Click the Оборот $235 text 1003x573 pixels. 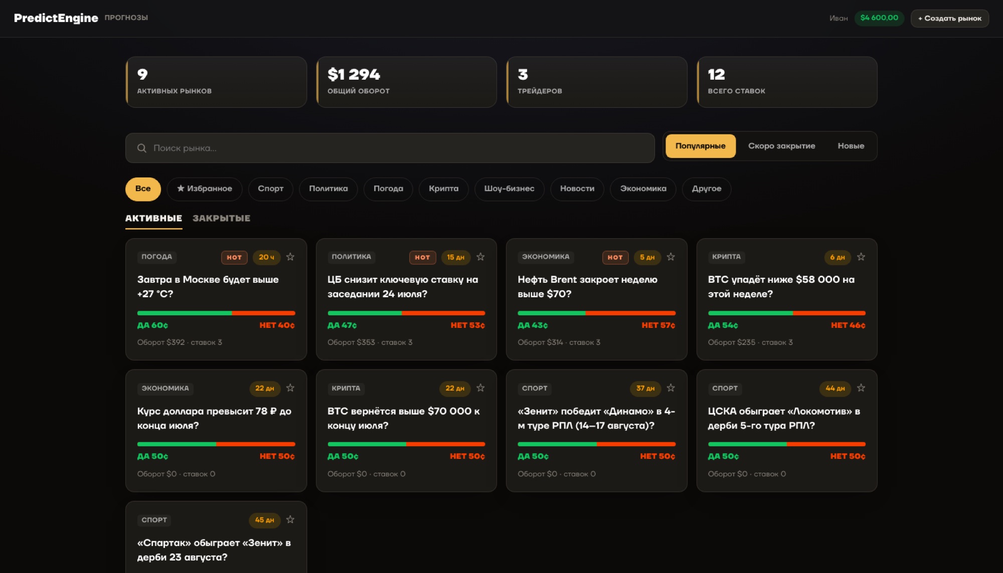click(731, 342)
